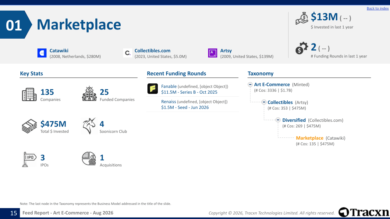Click the IPO signpost icon
390x219 pixels.
pyautogui.click(x=30, y=159)
